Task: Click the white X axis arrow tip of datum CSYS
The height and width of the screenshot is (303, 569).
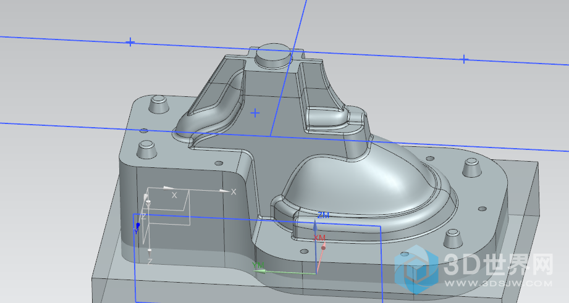Action: pyautogui.click(x=225, y=191)
